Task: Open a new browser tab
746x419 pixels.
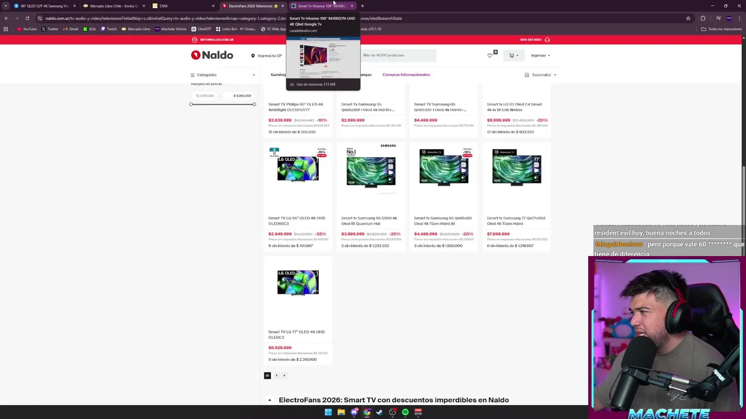Action: [363, 6]
